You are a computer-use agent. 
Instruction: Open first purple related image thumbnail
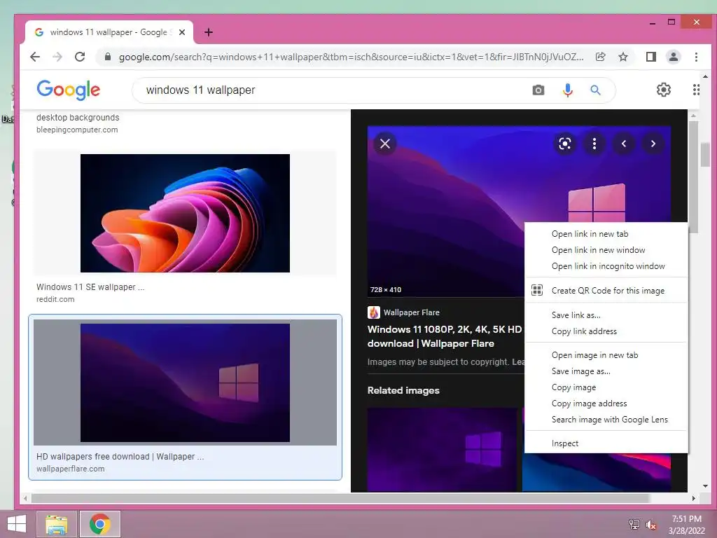click(x=443, y=450)
